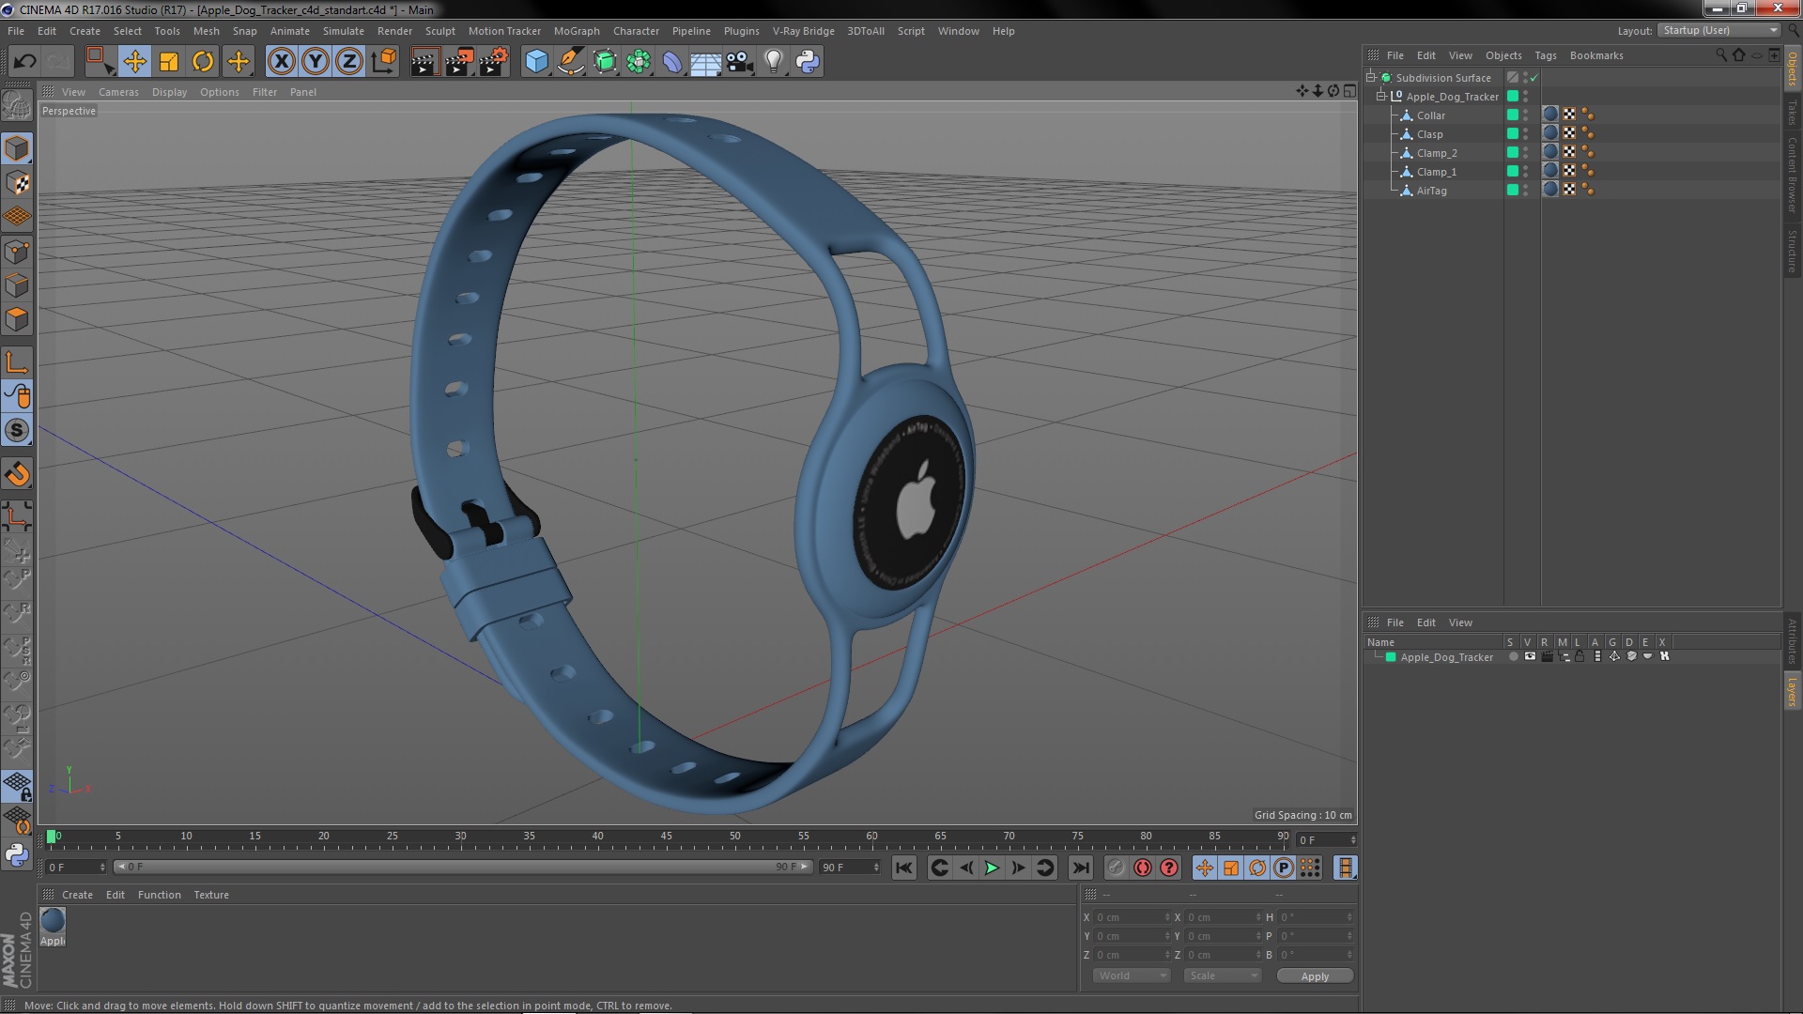Select the Rotate tool
The height and width of the screenshot is (1014, 1803).
click(203, 62)
